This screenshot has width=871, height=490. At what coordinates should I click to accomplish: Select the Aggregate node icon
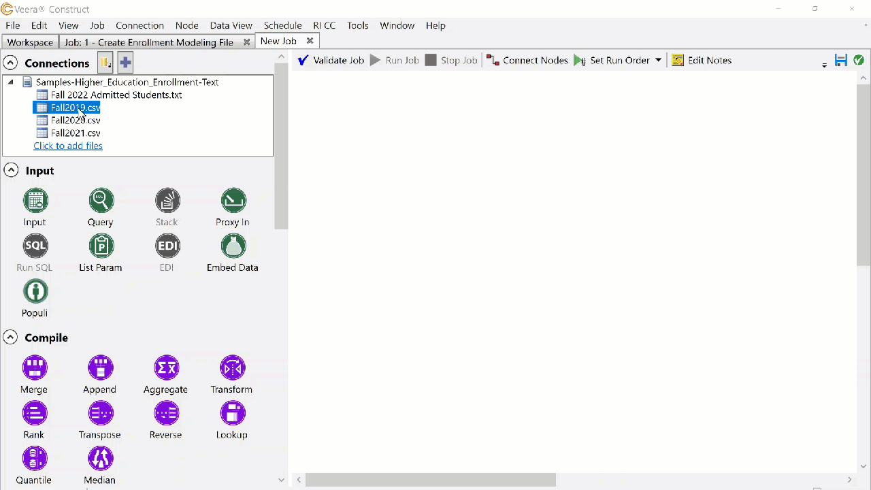click(167, 367)
